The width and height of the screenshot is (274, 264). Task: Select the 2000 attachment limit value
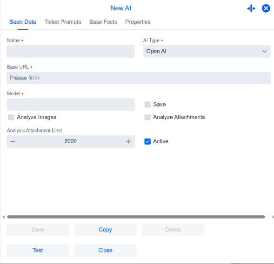[70, 141]
